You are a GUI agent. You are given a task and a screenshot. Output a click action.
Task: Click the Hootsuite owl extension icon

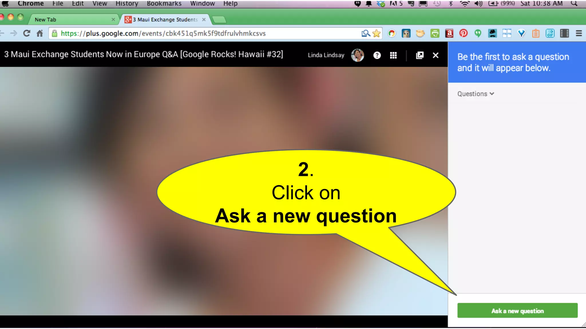point(406,33)
